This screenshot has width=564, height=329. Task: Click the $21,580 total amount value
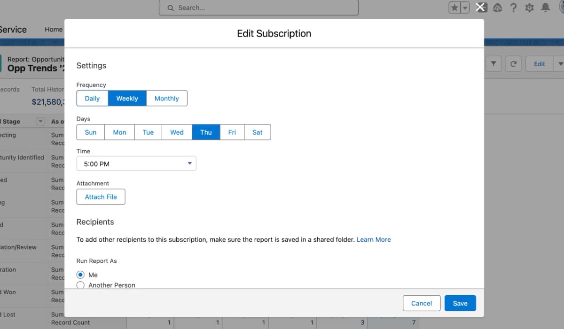click(47, 101)
